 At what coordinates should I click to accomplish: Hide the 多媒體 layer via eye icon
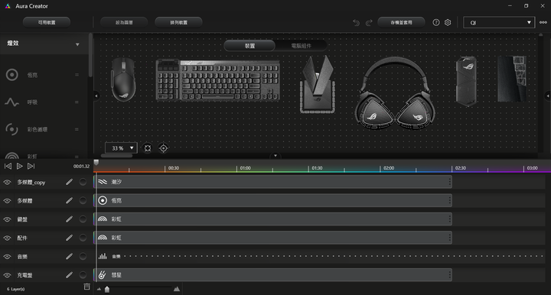[7, 201]
